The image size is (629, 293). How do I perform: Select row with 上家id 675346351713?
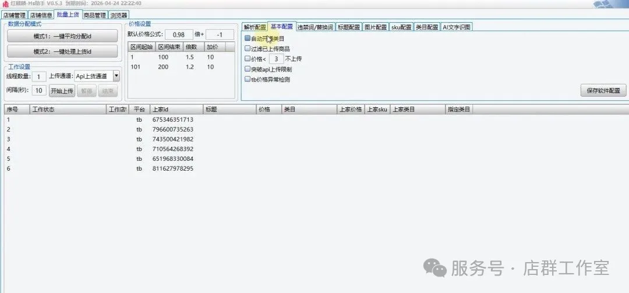[x=172, y=119]
